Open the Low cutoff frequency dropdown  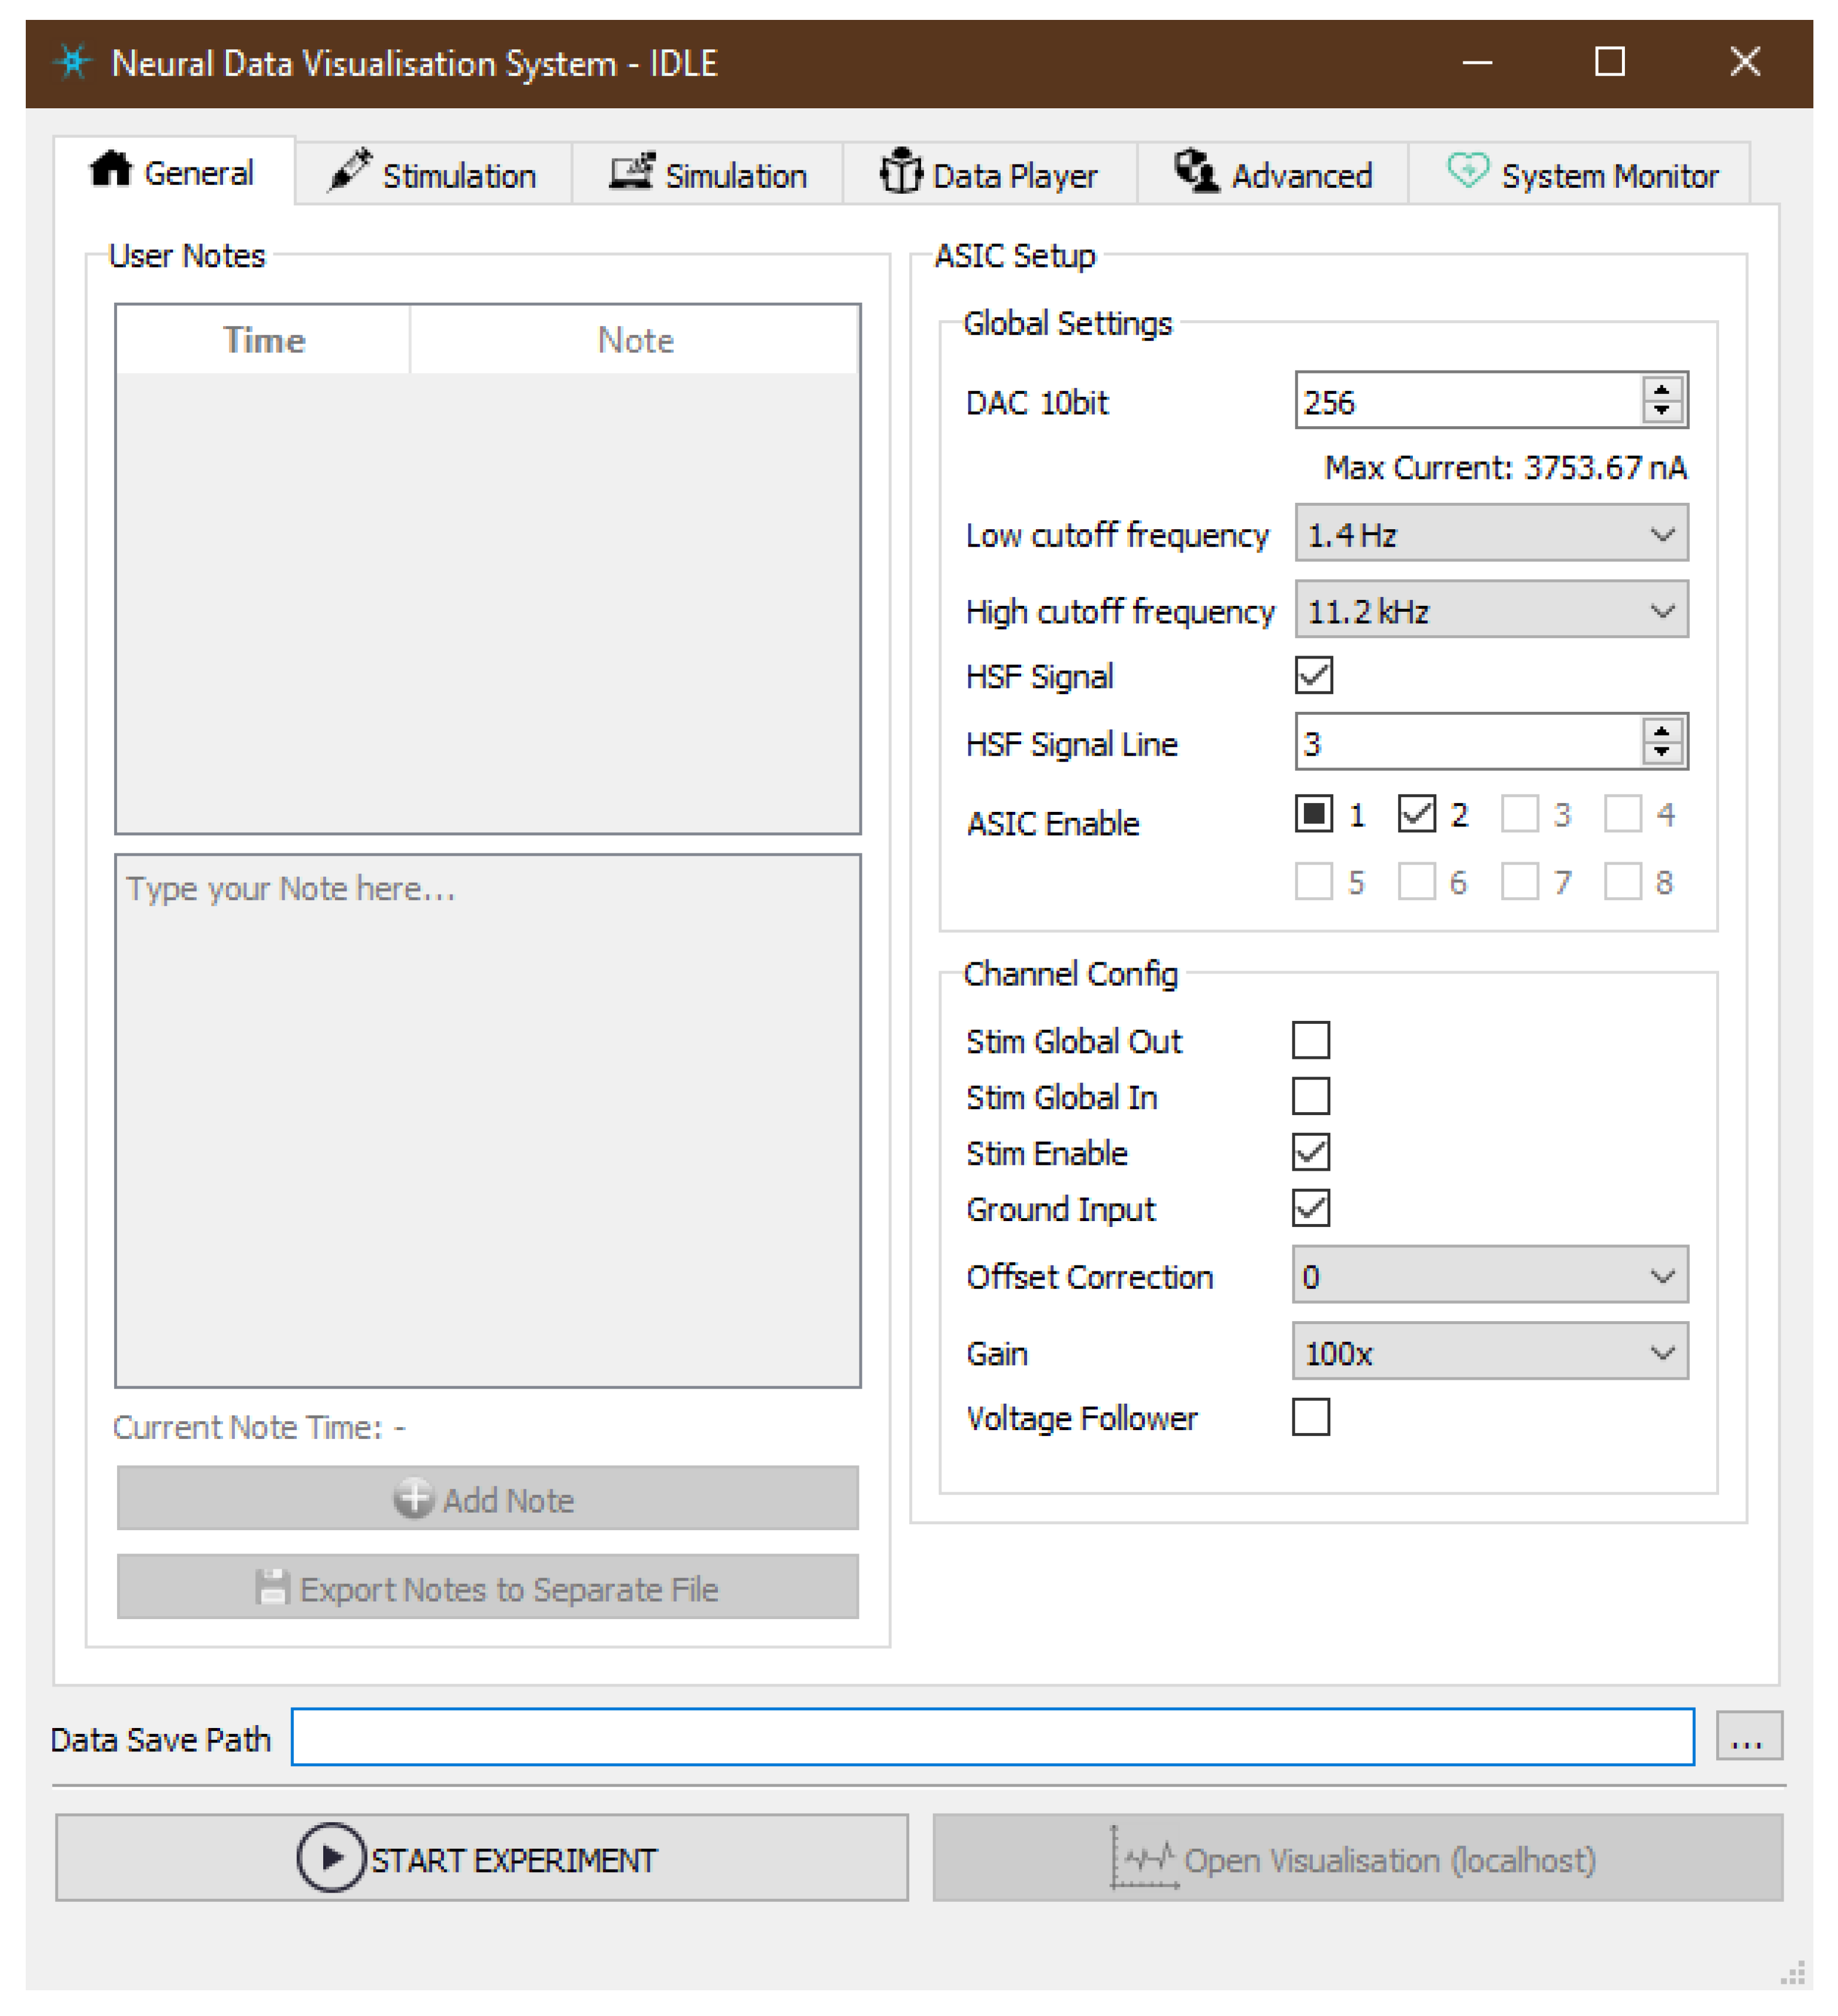[1491, 534]
